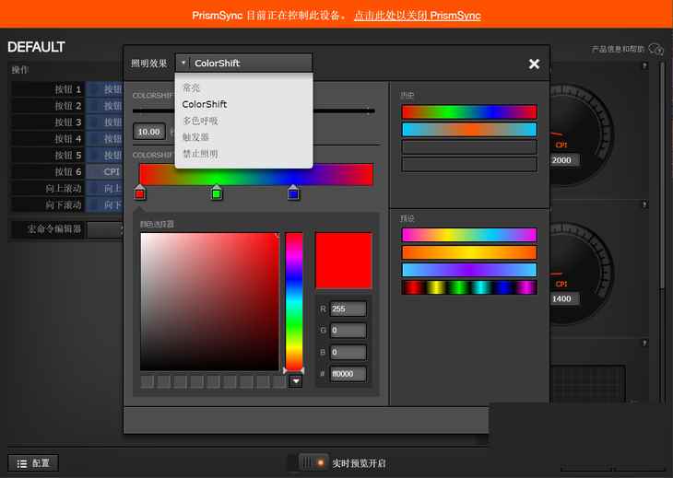Click the ColorShift rainbow gradient bar

(256, 174)
